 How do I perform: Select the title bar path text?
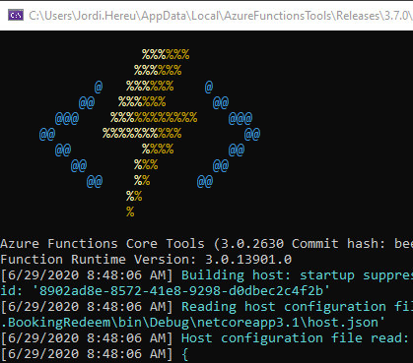[x=221, y=16]
